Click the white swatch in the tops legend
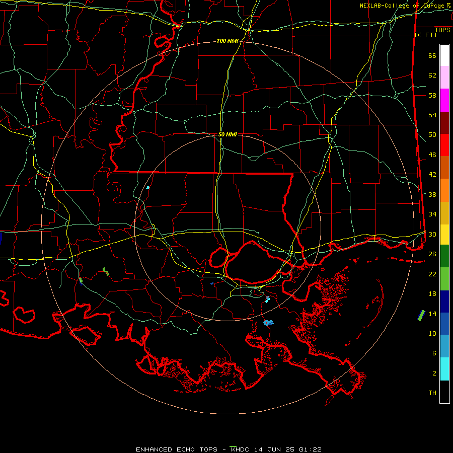This screenshot has width=453, height=453. [444, 55]
